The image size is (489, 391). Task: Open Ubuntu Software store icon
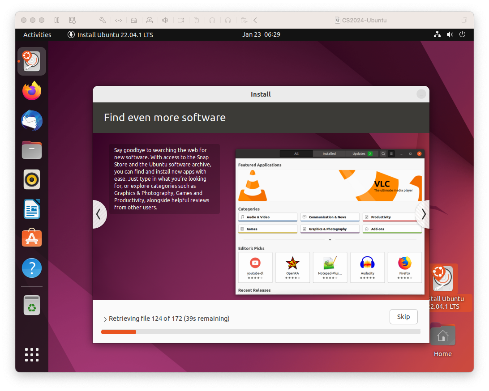click(x=32, y=239)
